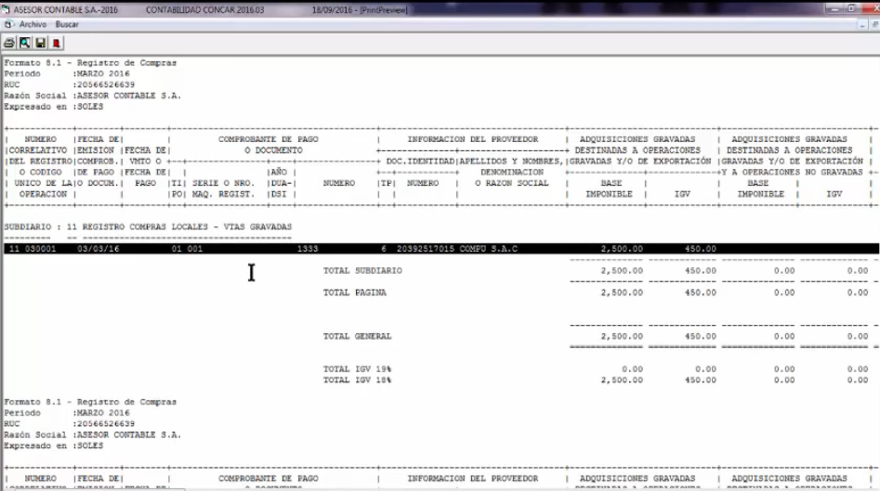Click the document icon left of Archivo

(8, 25)
